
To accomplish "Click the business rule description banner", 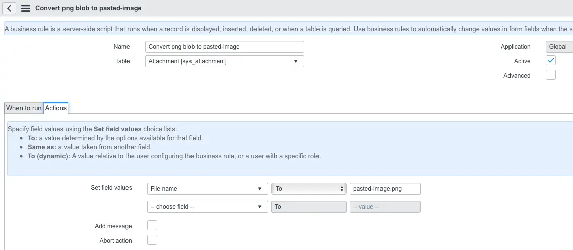I will (287, 29).
